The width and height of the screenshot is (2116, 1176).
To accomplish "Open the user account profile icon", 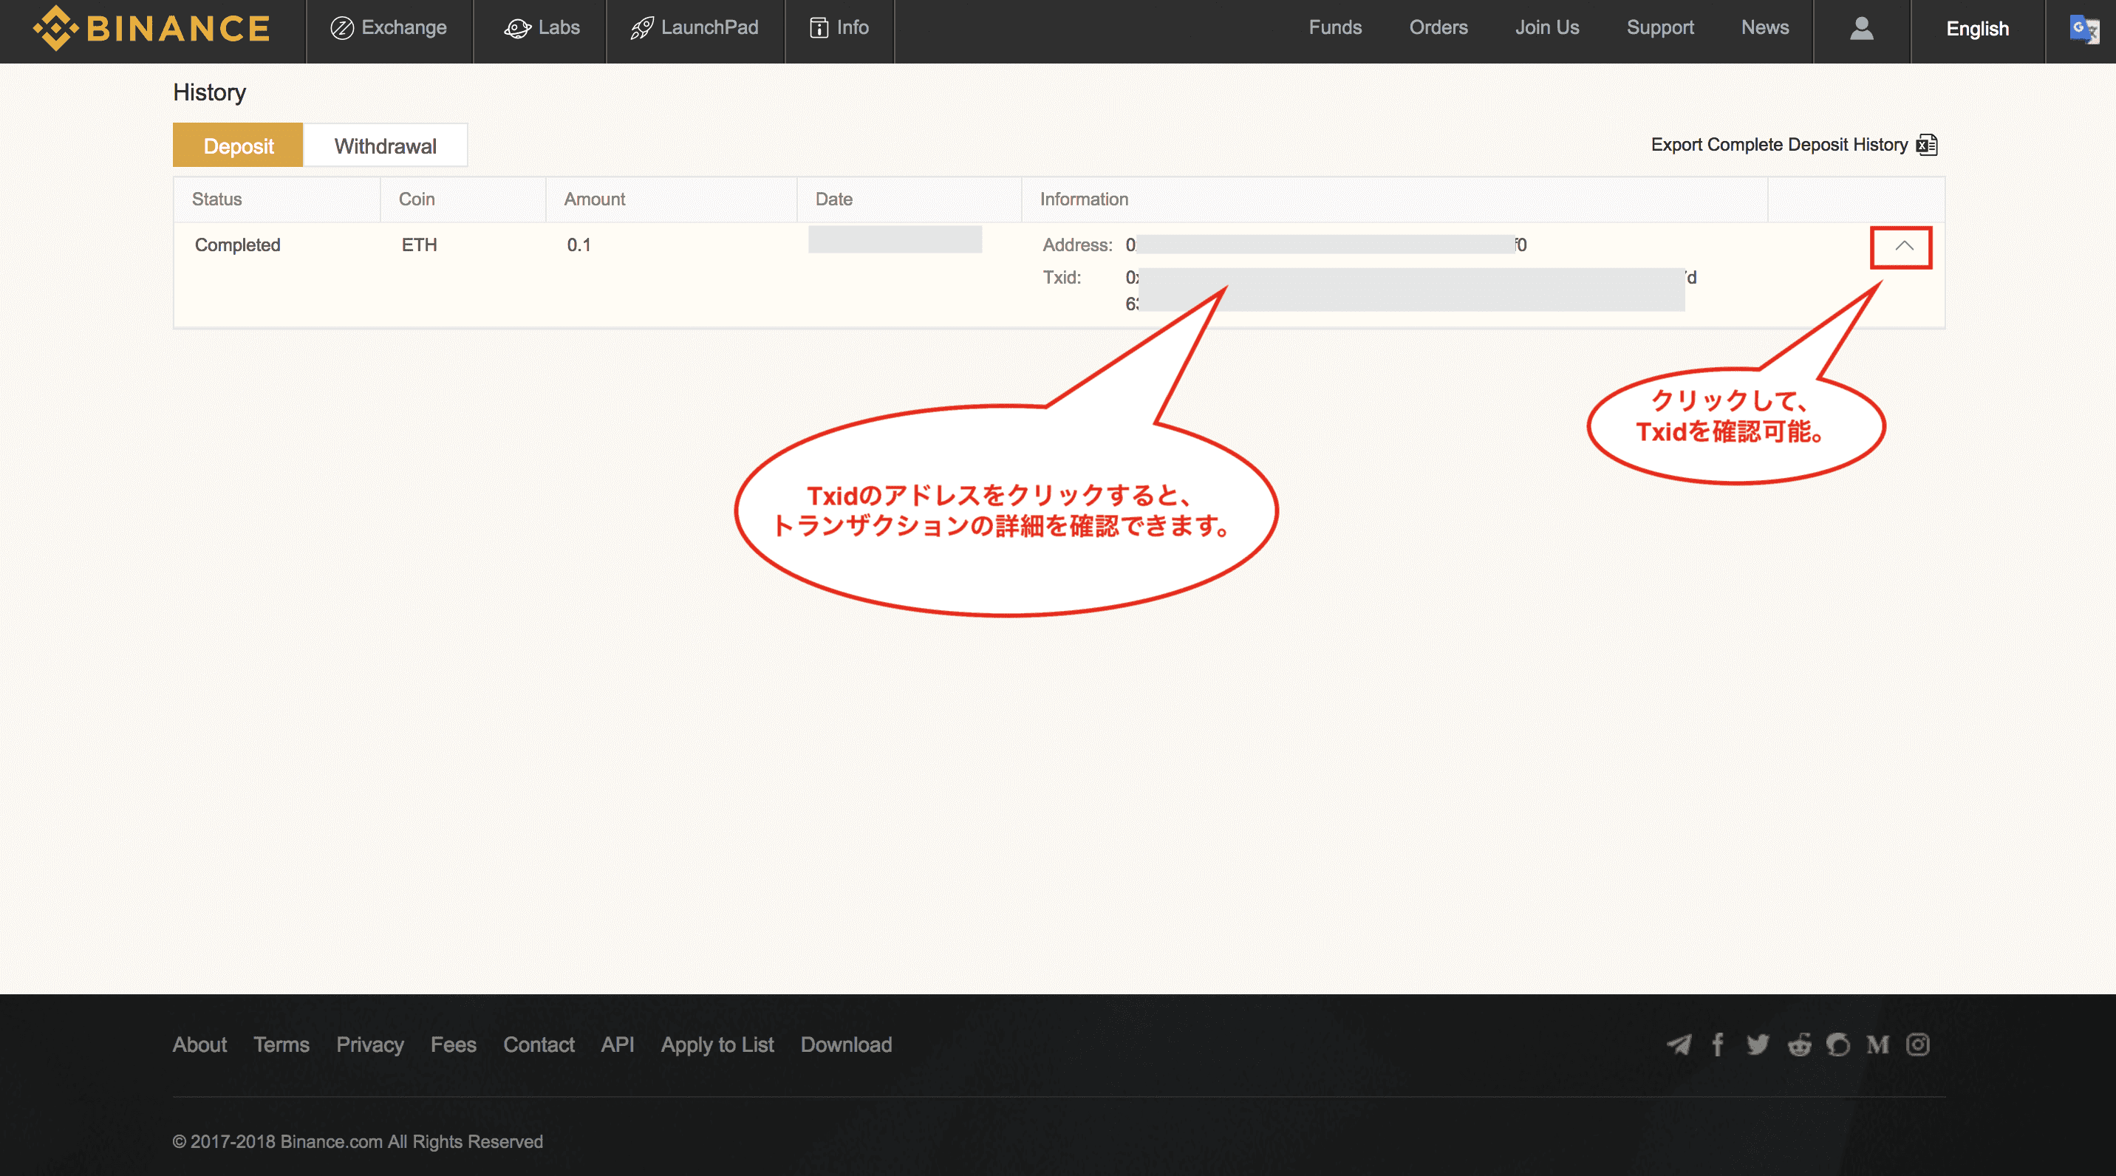I will [1860, 29].
